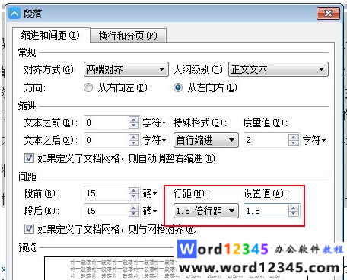Click the WPS Writer icon in title bar
Viewport: 347px width, 280px height.
pyautogui.click(x=14, y=13)
